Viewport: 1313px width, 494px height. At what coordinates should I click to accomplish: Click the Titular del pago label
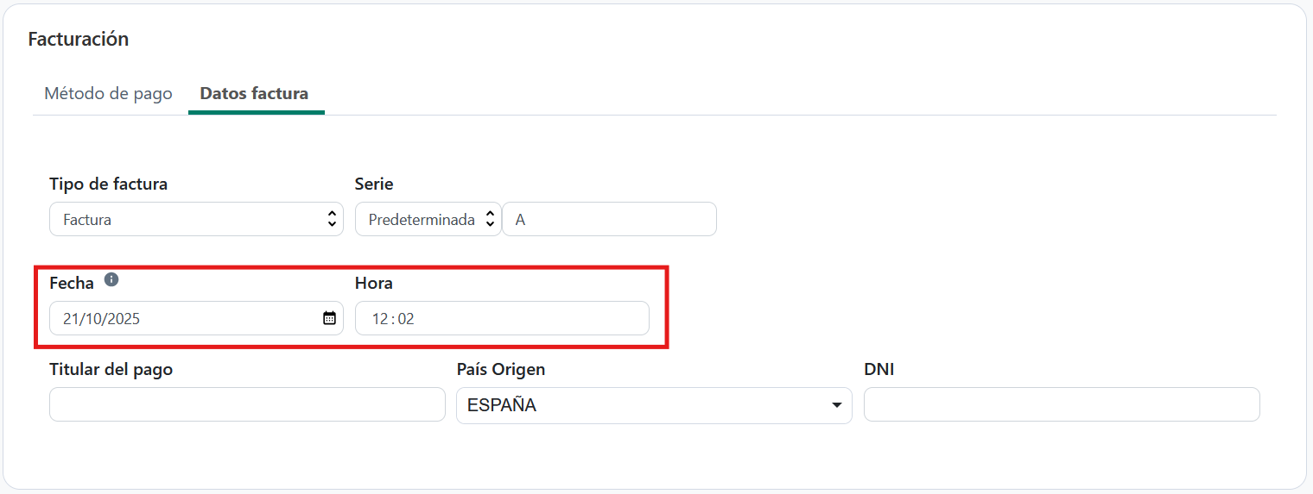click(111, 369)
